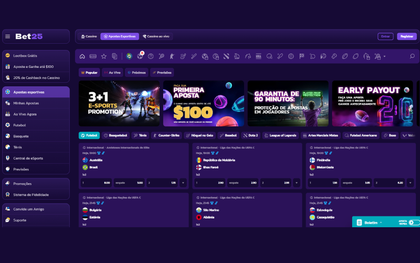This screenshot has width=420, height=263.
Task: Select the Ao Vivo filter tab
Action: [112, 73]
